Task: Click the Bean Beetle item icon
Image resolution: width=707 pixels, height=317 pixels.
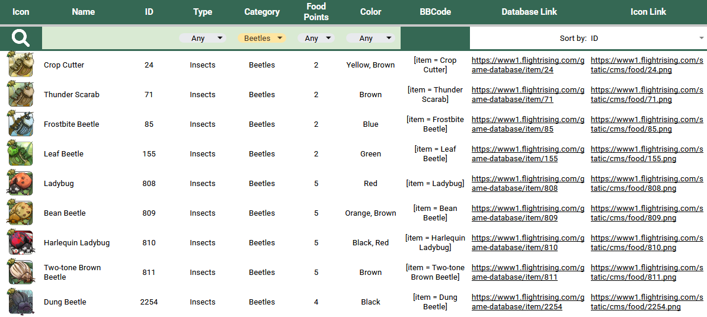Action: click(x=20, y=213)
